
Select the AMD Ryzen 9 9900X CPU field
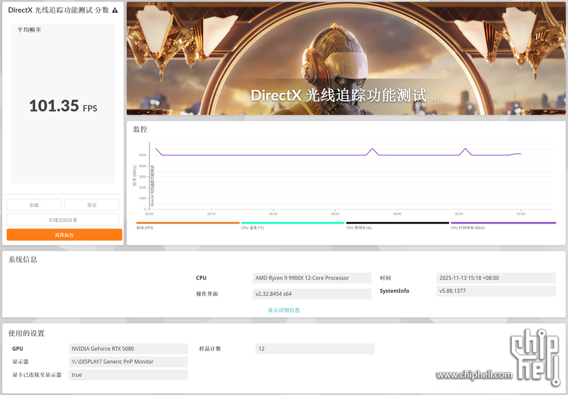(311, 278)
